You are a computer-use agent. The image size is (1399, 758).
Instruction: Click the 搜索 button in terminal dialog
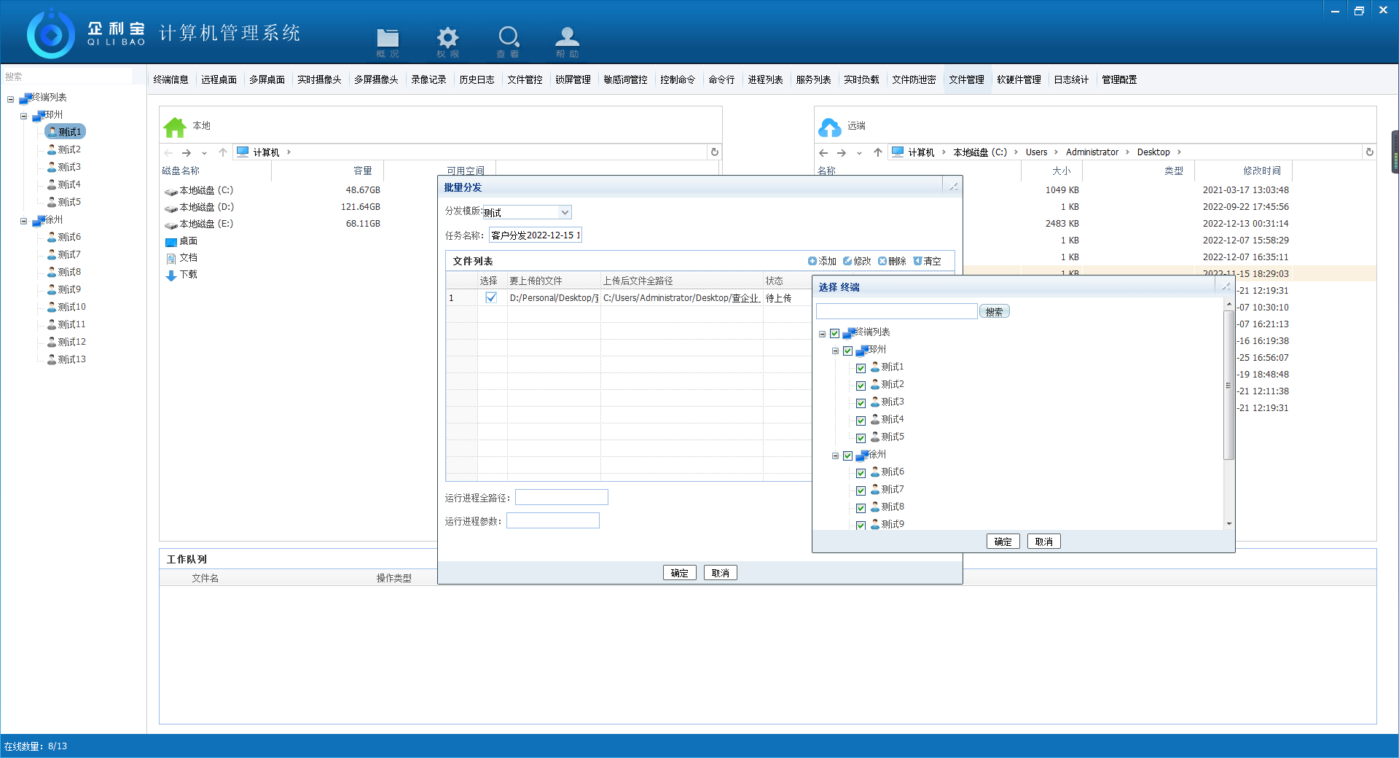point(994,312)
